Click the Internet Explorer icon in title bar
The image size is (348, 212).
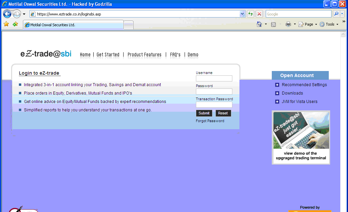click(5, 4)
